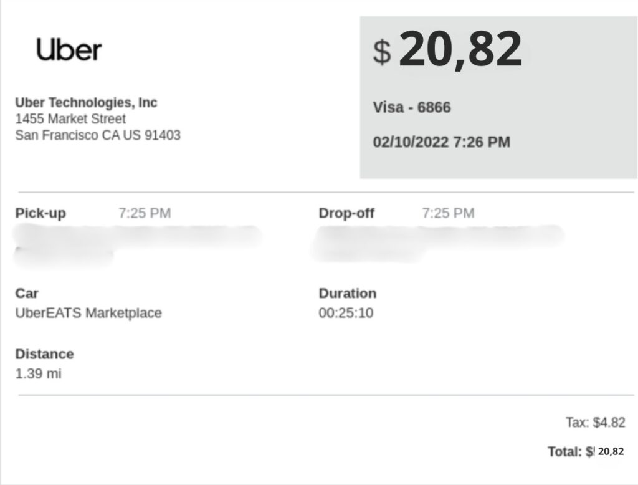
Task: Click the Distance label
Action: tap(44, 354)
